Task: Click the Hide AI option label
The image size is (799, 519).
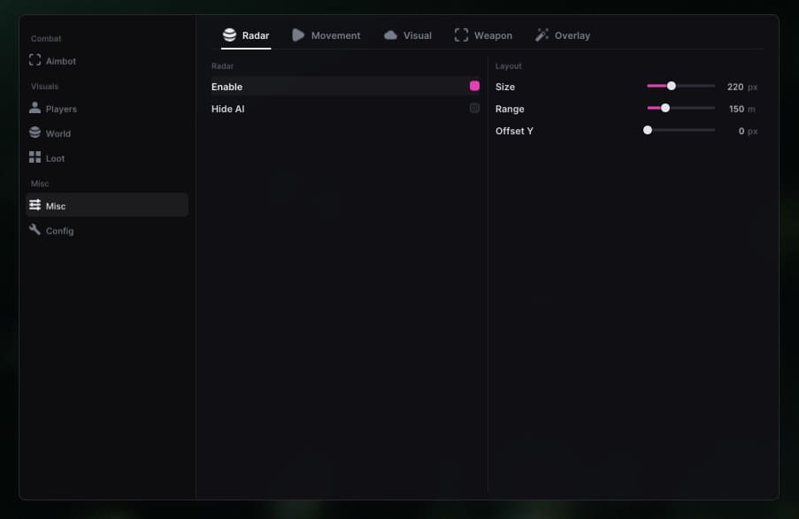Action: 227,109
